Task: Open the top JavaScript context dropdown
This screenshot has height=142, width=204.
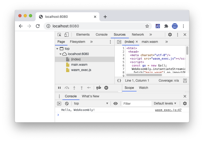Action: [91, 103]
